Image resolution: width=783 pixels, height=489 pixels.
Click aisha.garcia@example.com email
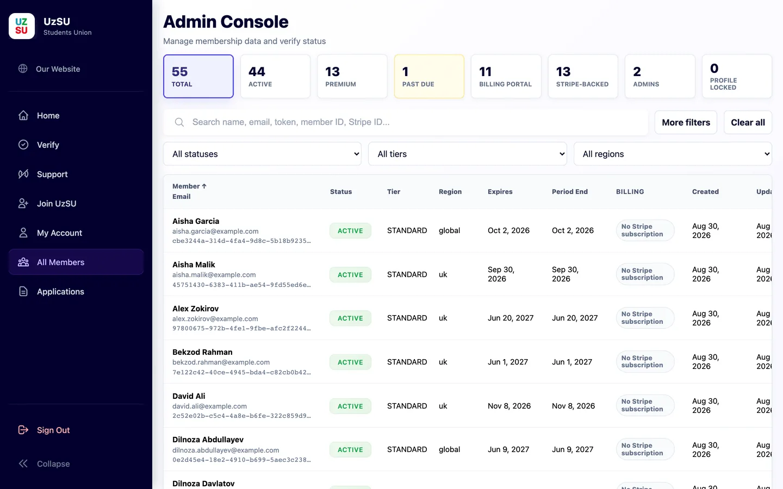(x=215, y=231)
